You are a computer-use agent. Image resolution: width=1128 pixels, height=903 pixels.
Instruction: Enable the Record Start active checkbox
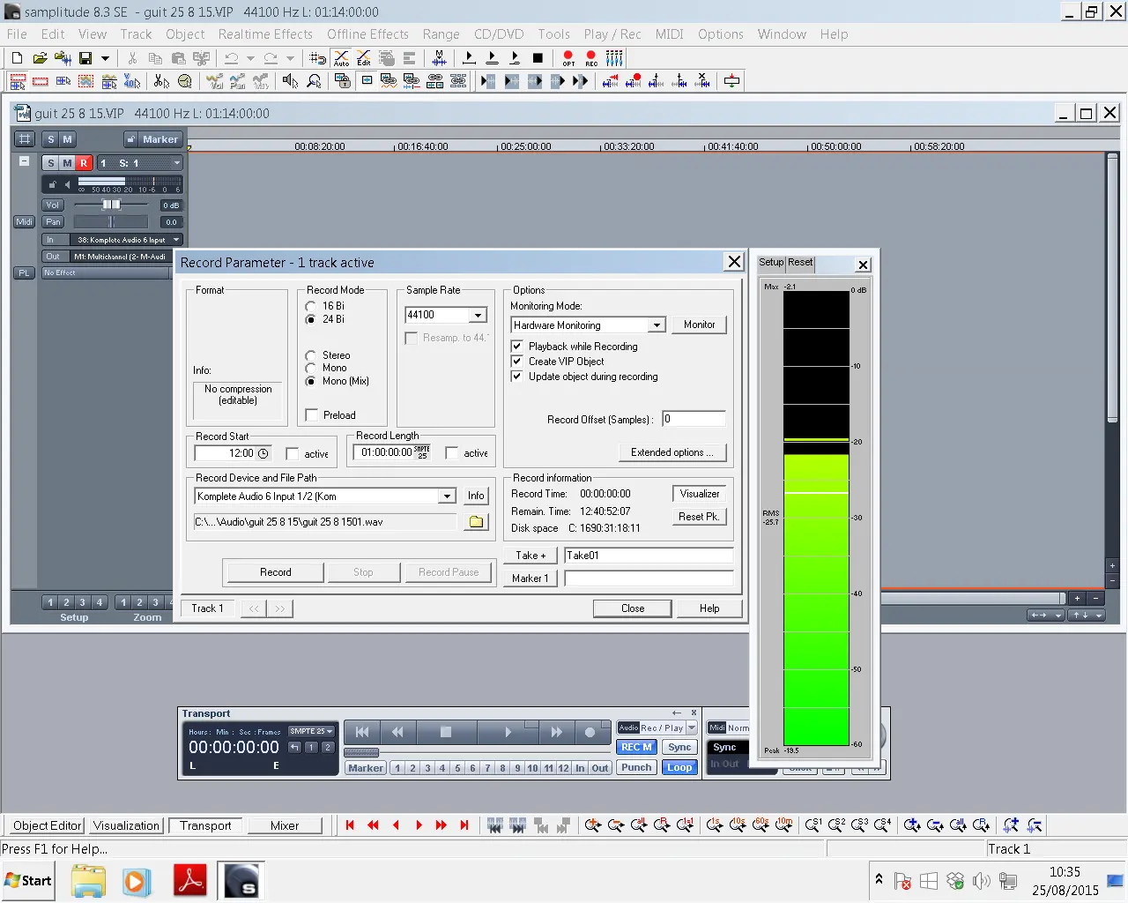click(x=293, y=454)
